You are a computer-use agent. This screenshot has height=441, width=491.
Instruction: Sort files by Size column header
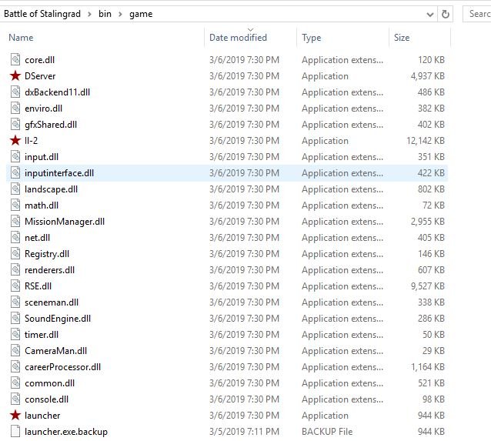pos(402,38)
